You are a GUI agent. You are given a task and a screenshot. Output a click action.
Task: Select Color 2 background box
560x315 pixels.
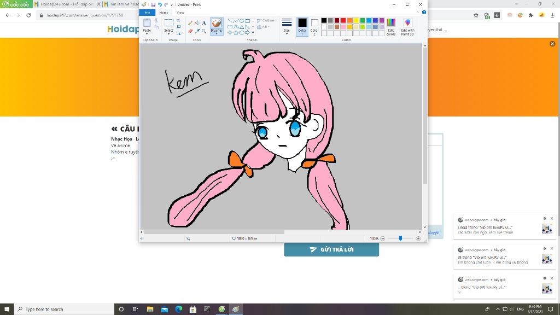[x=314, y=27]
